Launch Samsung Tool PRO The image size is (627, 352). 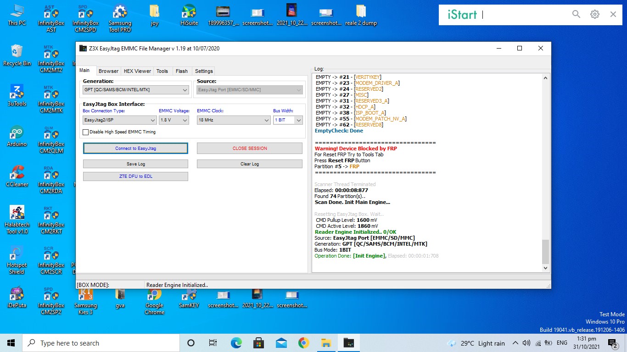[120, 18]
